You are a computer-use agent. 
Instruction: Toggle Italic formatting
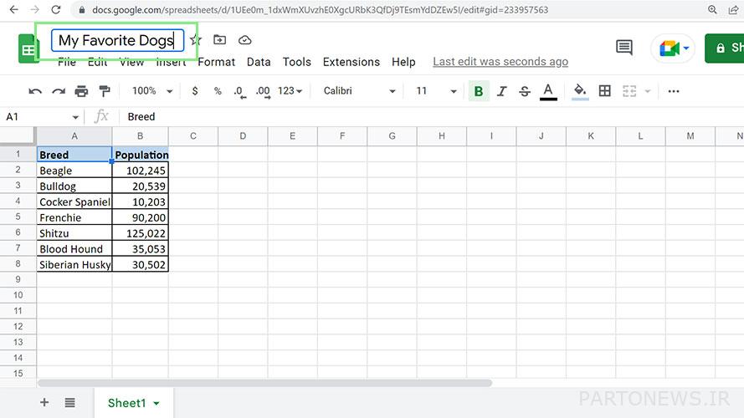(501, 91)
